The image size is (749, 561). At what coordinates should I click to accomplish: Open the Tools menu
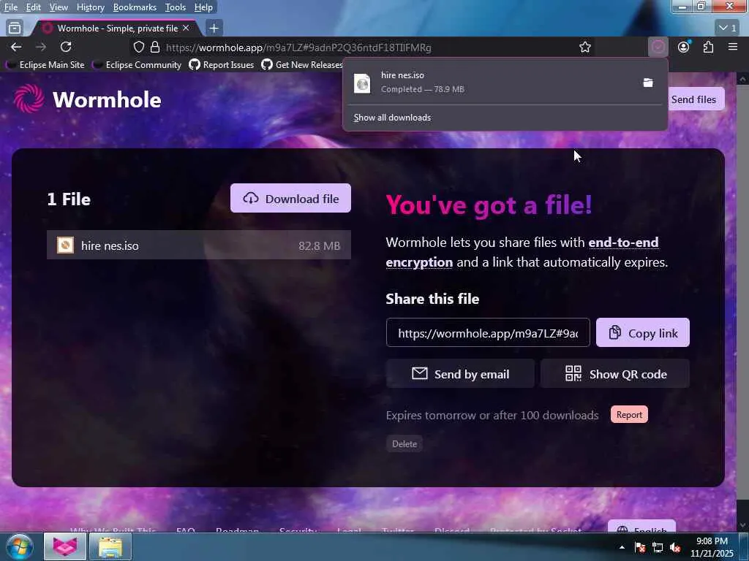point(176,7)
